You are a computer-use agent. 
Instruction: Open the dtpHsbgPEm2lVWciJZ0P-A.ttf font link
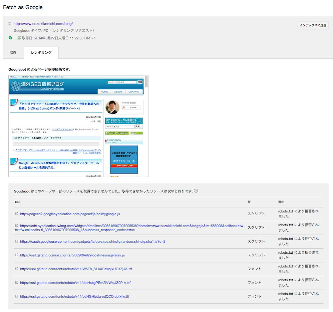pos(75,283)
